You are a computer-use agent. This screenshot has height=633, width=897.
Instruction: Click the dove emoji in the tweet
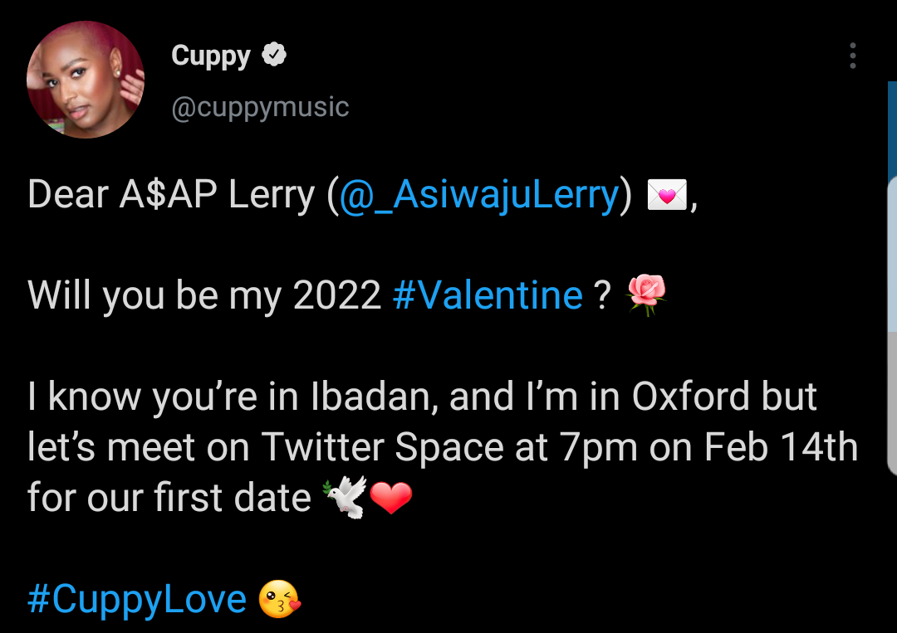pyautogui.click(x=344, y=499)
